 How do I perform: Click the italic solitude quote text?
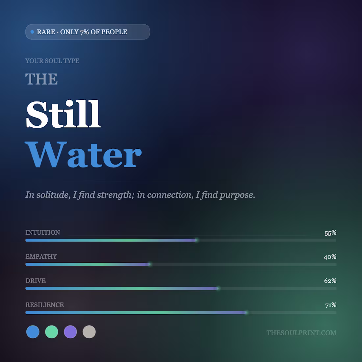pos(140,195)
